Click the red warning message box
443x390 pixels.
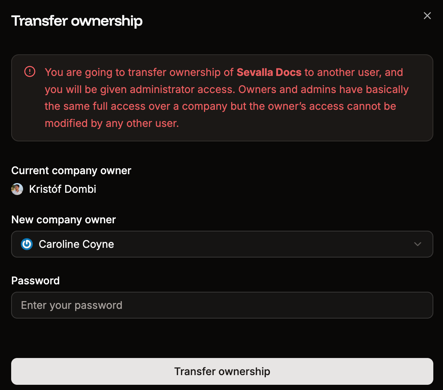click(x=222, y=98)
